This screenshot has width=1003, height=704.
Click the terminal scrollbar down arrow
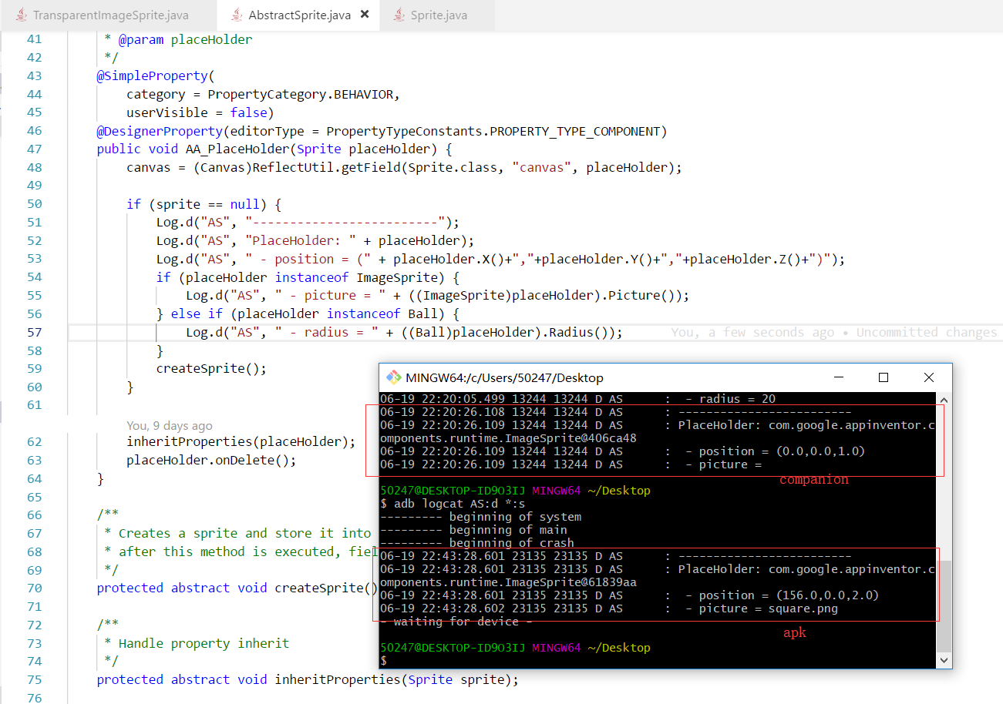tap(944, 660)
